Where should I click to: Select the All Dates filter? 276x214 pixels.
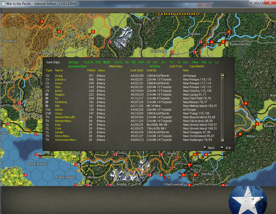(x=154, y=66)
